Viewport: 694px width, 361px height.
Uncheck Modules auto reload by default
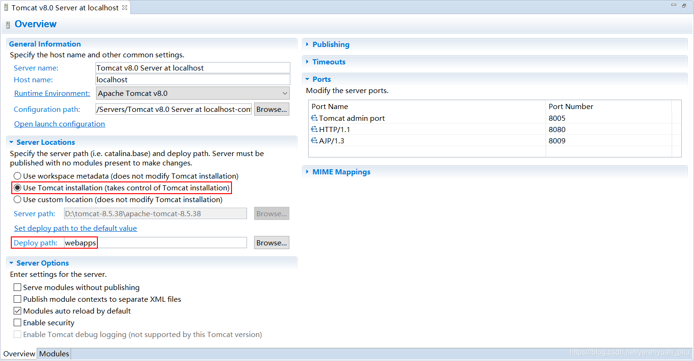click(17, 311)
